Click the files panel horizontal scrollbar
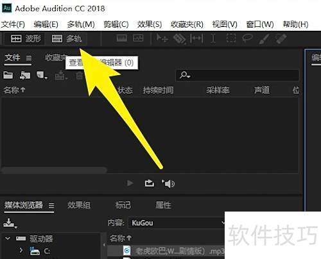This screenshot has width=321, height=259. click(x=54, y=170)
